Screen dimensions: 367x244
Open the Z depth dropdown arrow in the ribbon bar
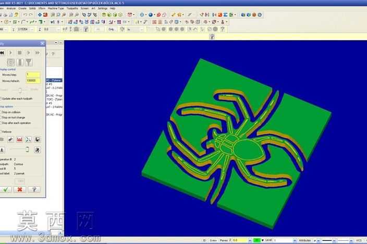coord(58,30)
